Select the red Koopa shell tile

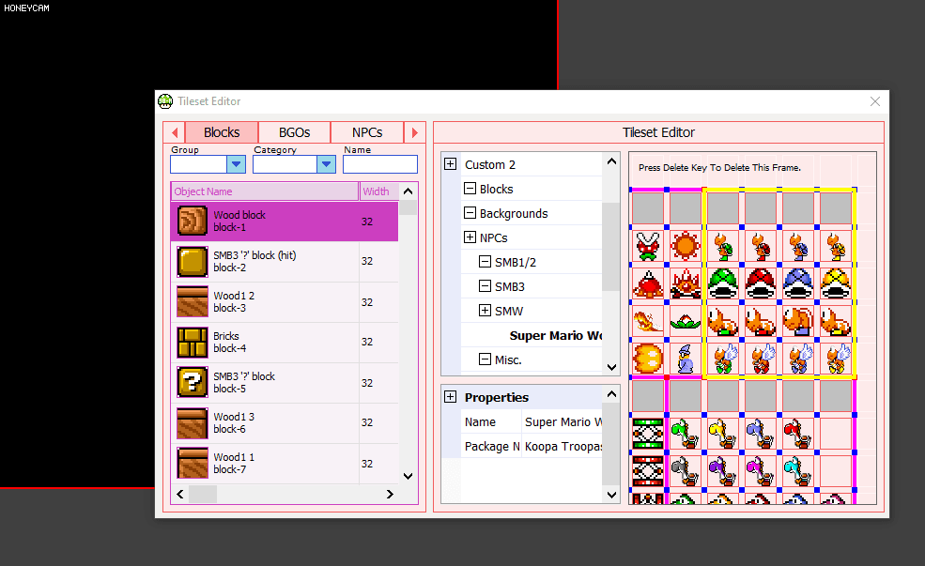click(761, 284)
